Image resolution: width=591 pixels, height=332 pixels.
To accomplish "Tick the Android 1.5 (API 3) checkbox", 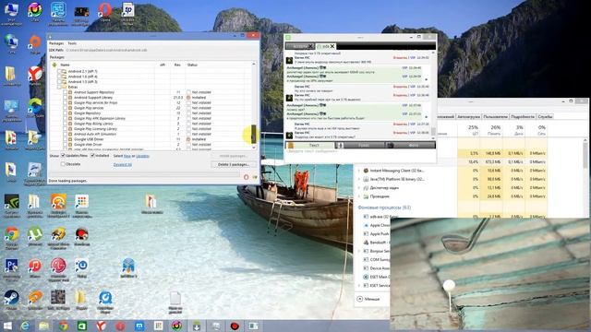I will tap(59, 82).
